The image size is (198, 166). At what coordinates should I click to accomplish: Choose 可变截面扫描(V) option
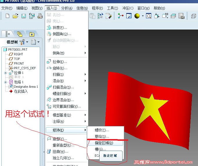pos(67,106)
